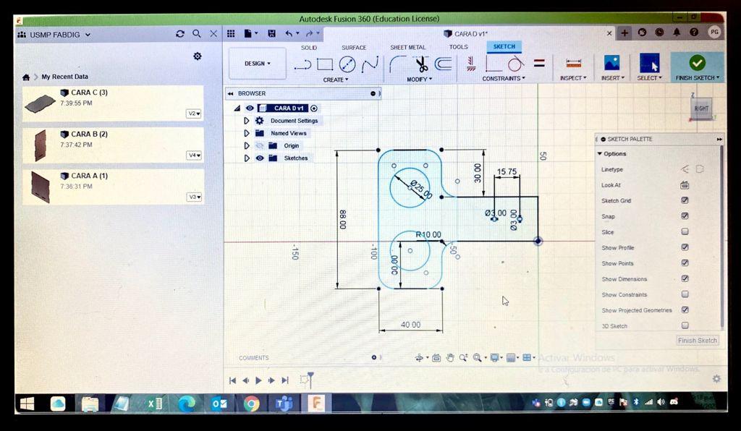Screen dimensions: 741x431
Task: Toggle the Show Dimensions checkbox
Action: (685, 278)
